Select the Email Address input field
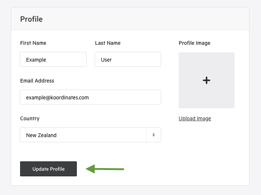 pyautogui.click(x=90, y=97)
